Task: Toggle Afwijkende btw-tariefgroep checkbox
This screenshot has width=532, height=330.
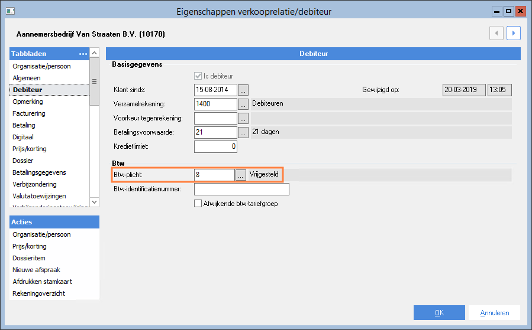Action: pyautogui.click(x=198, y=204)
